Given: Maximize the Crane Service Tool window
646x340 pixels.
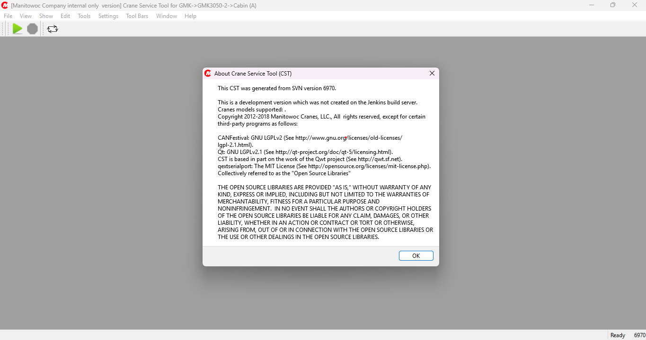Looking at the screenshot, I should [x=613, y=5].
